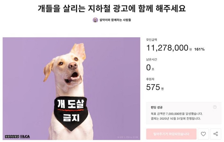Click the 동물해방물결 logo on the poster
The width and height of the screenshot is (224, 142).
click(x=12, y=137)
